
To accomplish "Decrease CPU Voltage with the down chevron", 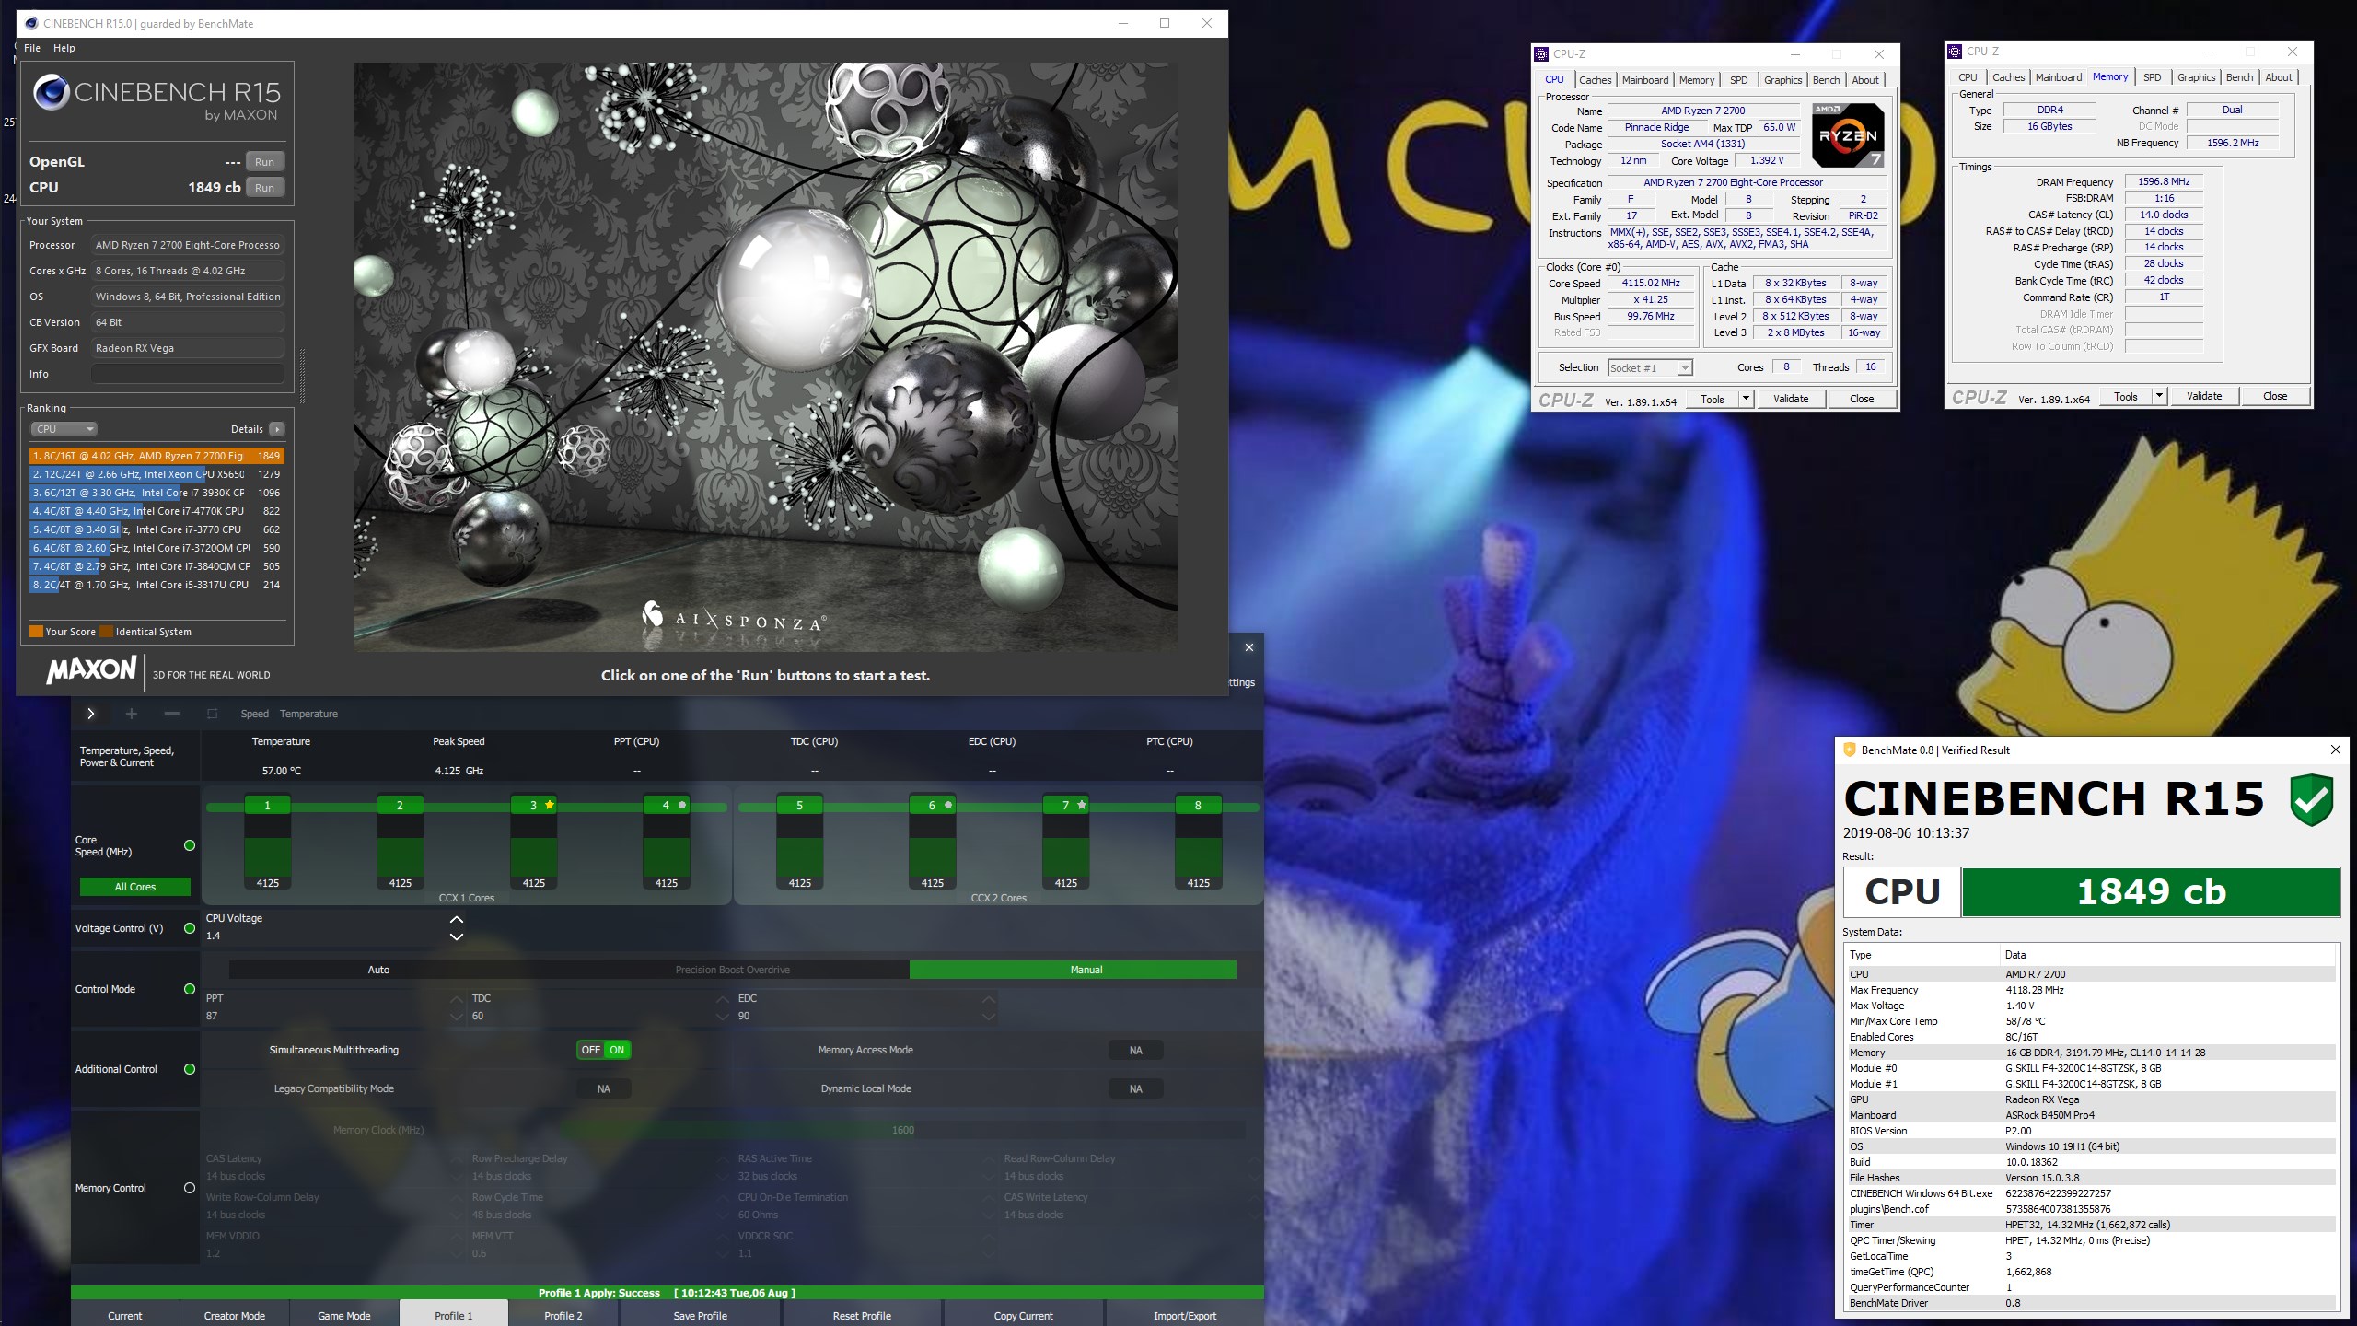I will click(x=456, y=936).
